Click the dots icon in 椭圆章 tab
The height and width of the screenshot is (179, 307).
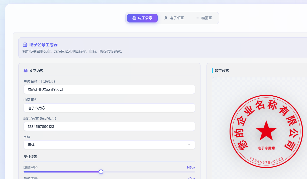(197, 18)
